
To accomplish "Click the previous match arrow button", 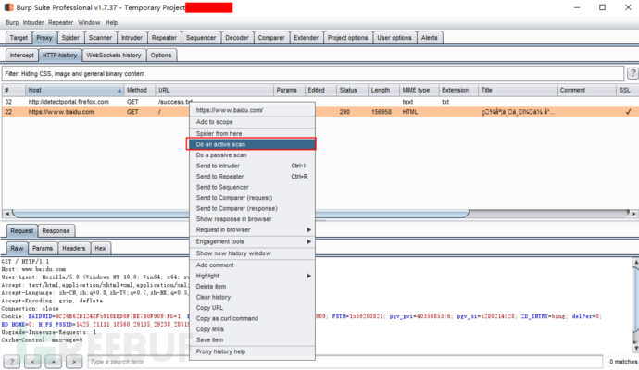I will point(31,361).
